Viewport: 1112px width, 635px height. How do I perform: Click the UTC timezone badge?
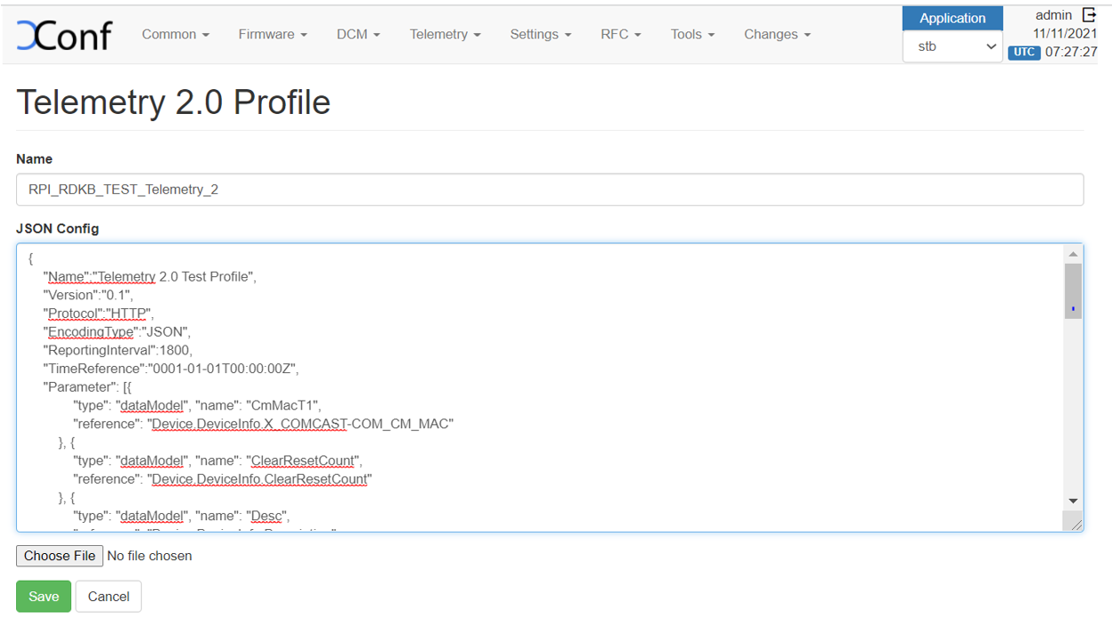1024,52
